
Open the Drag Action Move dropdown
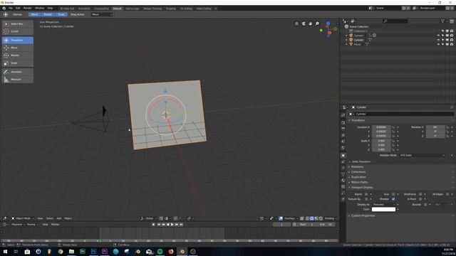tap(102, 14)
